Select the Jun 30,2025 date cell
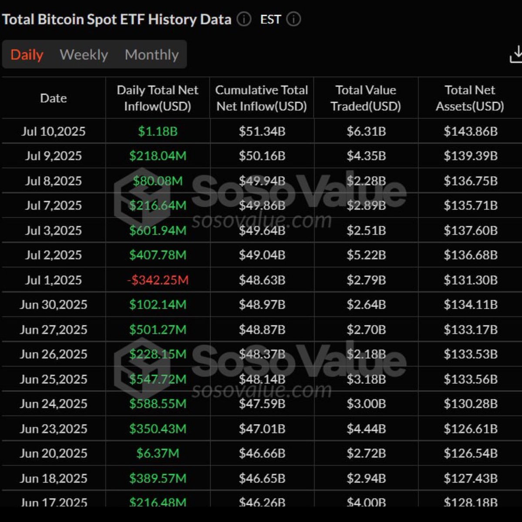 click(54, 304)
